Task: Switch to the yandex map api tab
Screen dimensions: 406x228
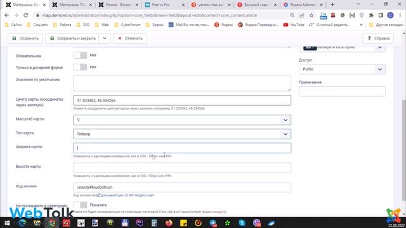Action: (x=211, y=4)
